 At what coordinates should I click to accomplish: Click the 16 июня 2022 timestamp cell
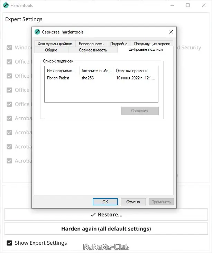click(x=136, y=78)
